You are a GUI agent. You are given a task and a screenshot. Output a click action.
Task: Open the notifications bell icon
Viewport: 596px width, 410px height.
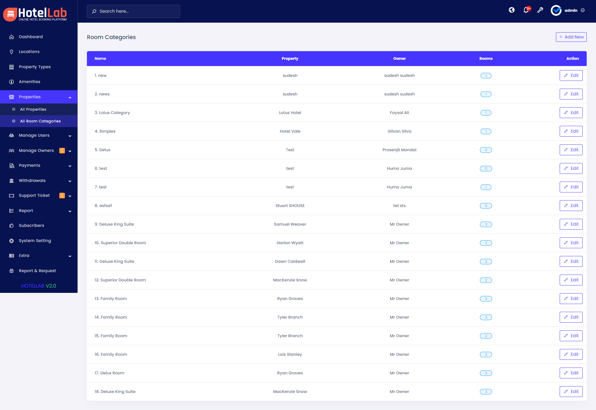tap(526, 10)
